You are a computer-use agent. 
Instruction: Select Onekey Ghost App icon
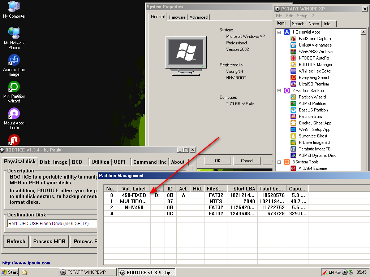tap(293, 123)
